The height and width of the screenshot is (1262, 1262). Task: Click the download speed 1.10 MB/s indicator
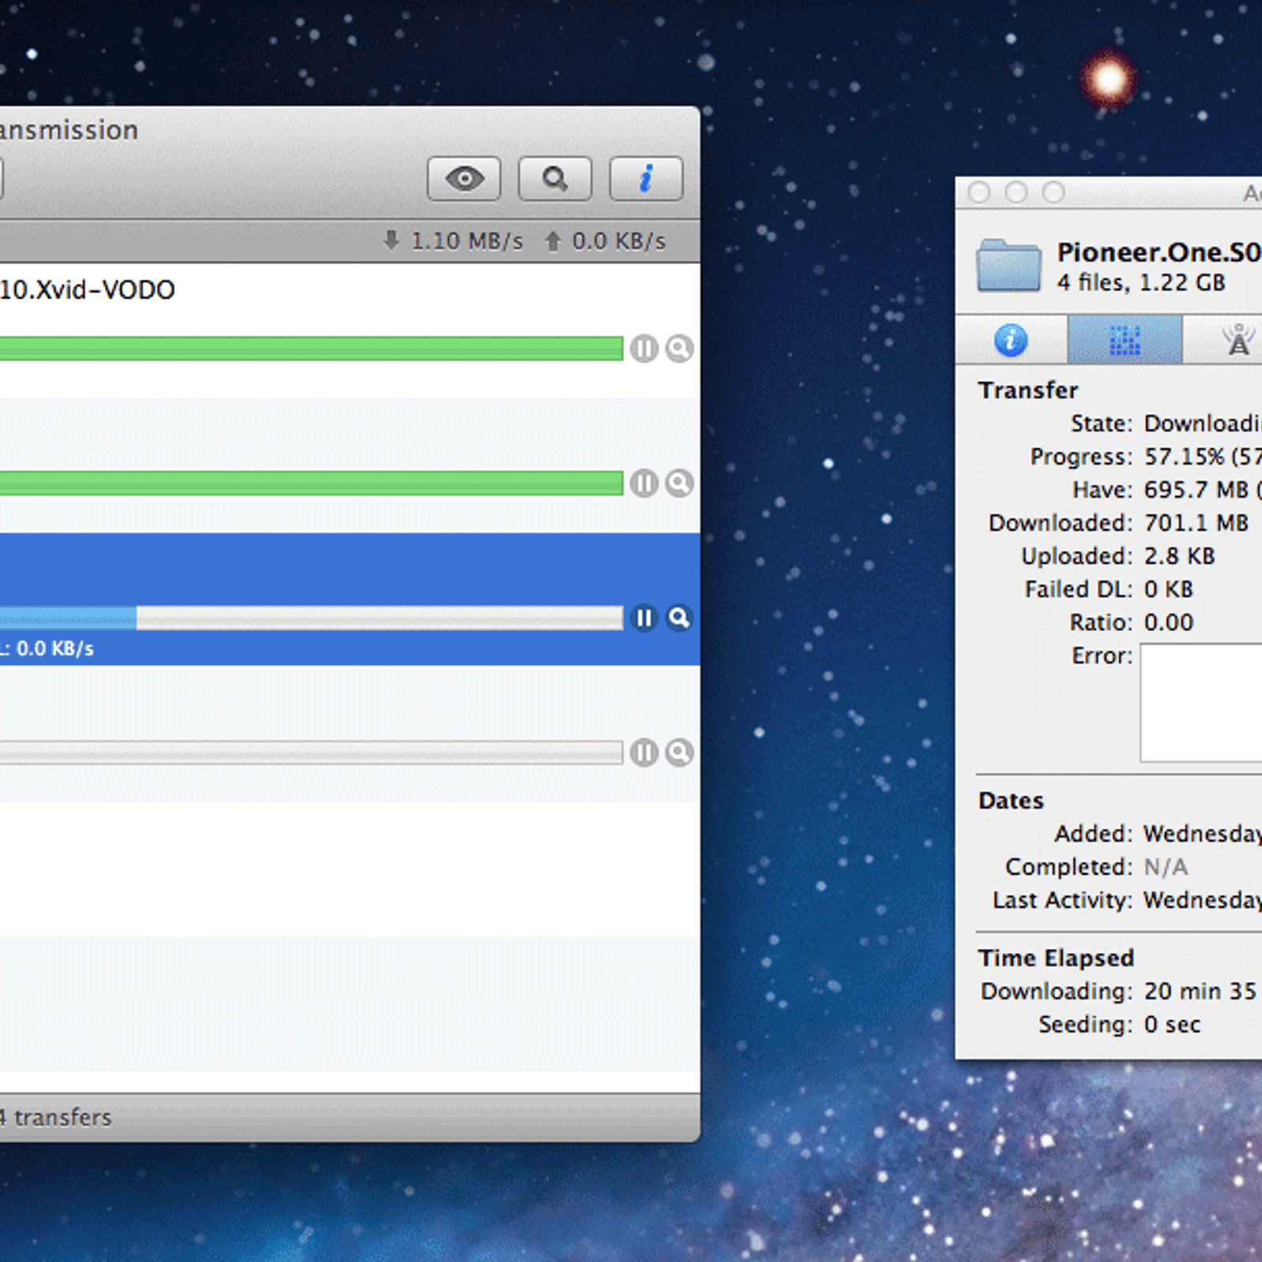453,241
